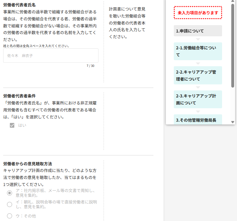The width and height of the screenshot is (237, 221).
Task: Focus the 労働者代表者氏名 name input field
Action: pyautogui.click(x=51, y=56)
